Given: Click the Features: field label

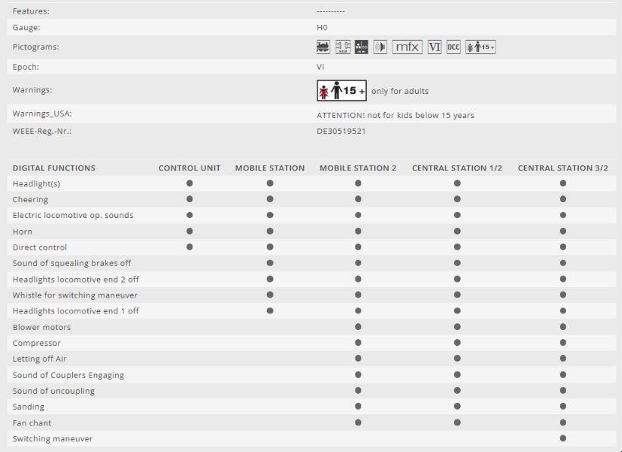Looking at the screenshot, I should (31, 11).
